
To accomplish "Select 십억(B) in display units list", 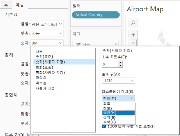I will tap(118, 117).
